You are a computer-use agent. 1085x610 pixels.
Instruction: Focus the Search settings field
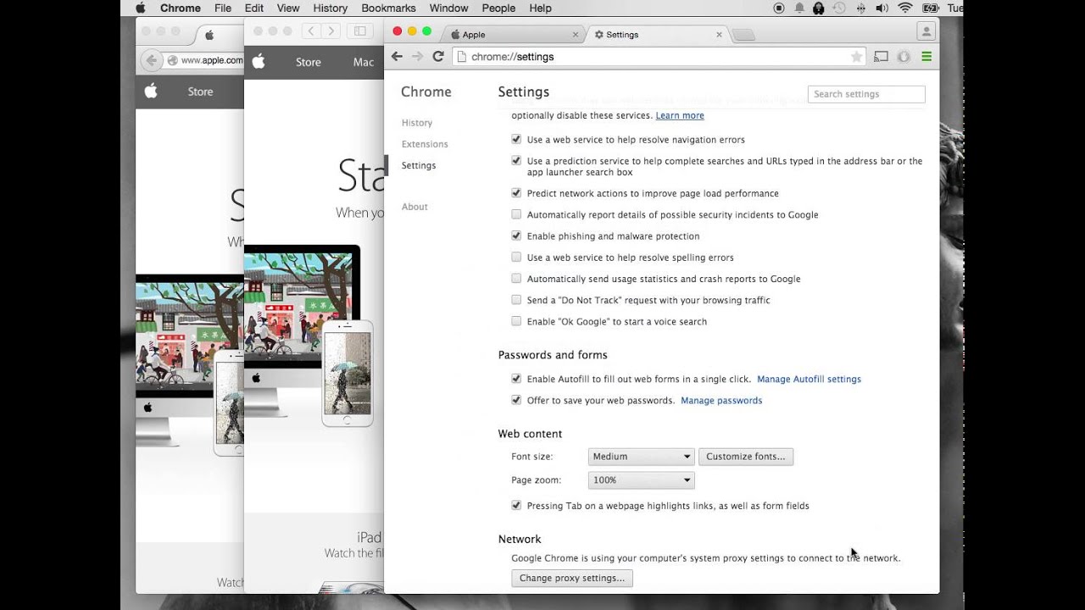[x=866, y=94]
